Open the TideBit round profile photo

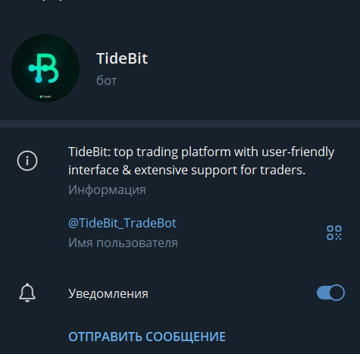click(x=45, y=68)
